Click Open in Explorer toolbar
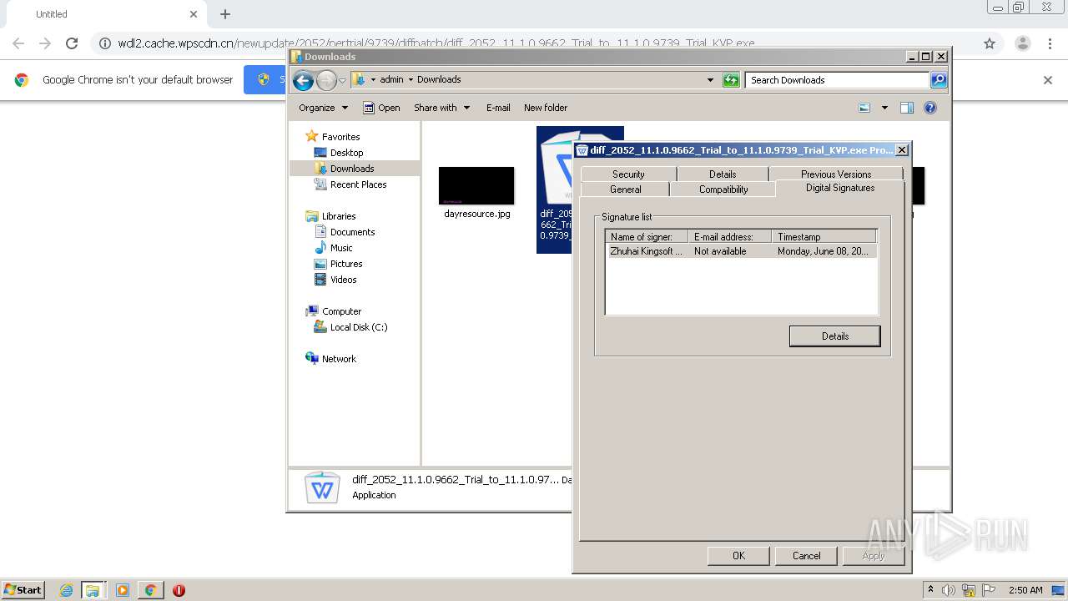Viewport: 1068px width, 601px height. pos(382,108)
